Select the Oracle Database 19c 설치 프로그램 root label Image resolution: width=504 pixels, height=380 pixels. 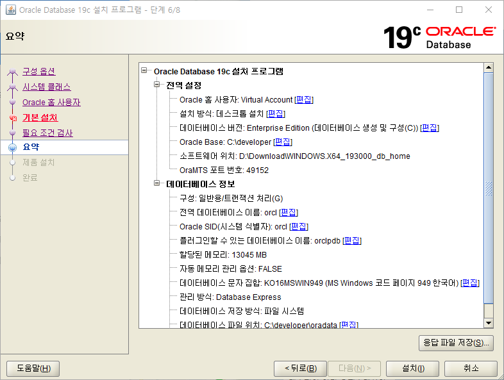pos(218,71)
